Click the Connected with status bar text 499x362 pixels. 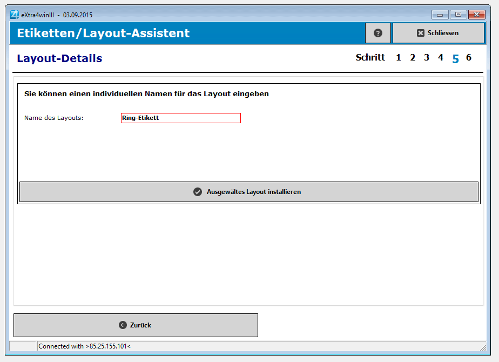pyautogui.click(x=85, y=346)
